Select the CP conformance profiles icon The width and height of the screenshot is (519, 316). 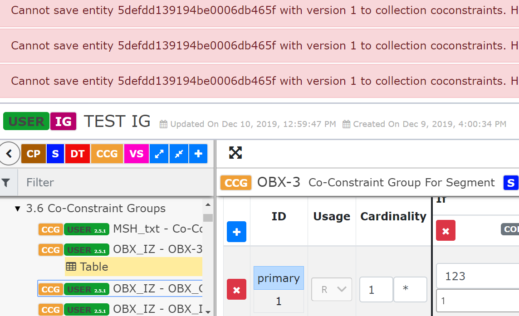[x=33, y=153]
